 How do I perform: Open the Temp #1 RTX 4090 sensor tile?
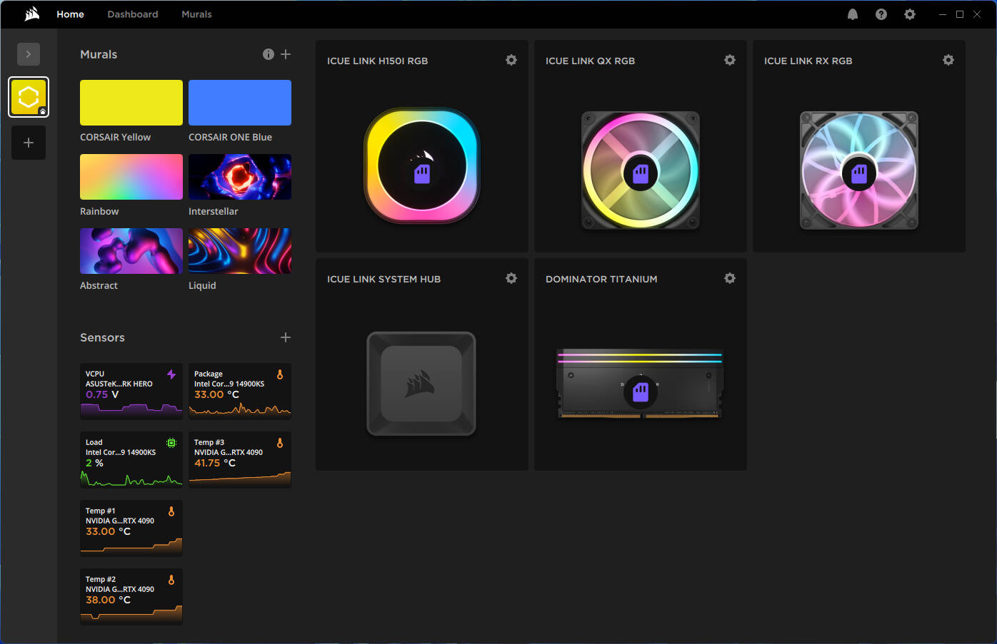[x=131, y=528]
